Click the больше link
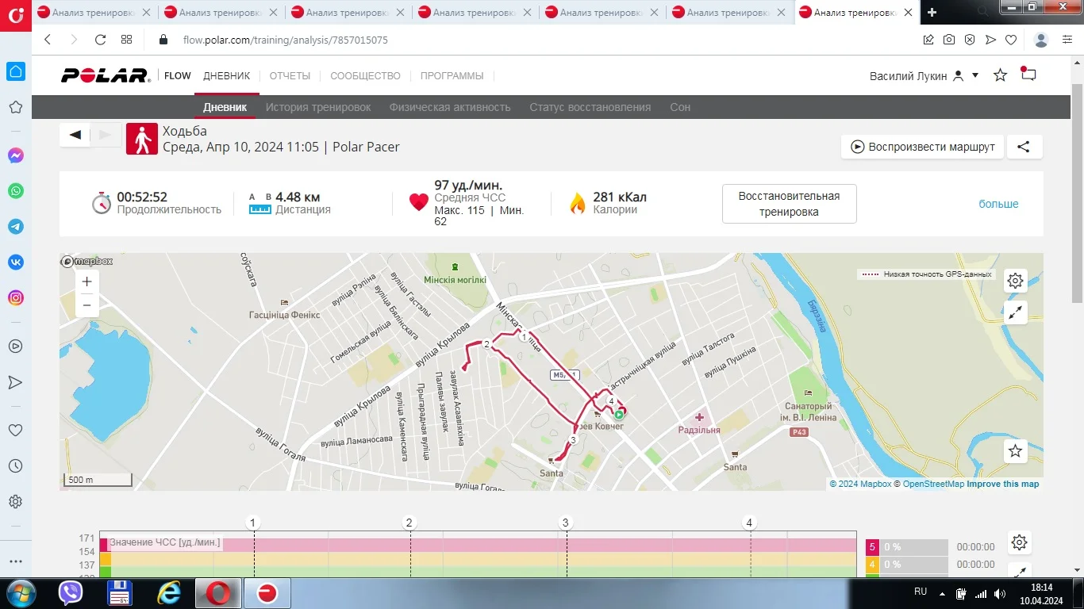Image resolution: width=1084 pixels, height=609 pixels. (x=998, y=204)
